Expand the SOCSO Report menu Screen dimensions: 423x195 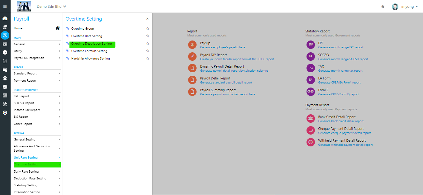(37, 103)
